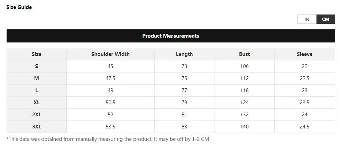Viewport: 340px width, 145px height.
Task: Click the 79 length value cell
Action: [x=184, y=103]
